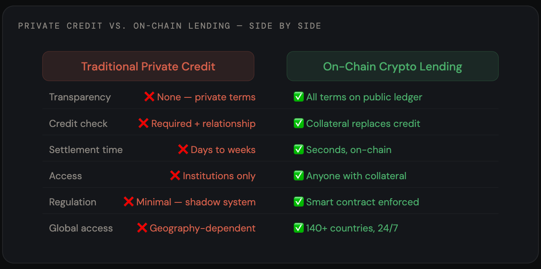Click green checkmark before Seconds, on-chain

tap(299, 149)
